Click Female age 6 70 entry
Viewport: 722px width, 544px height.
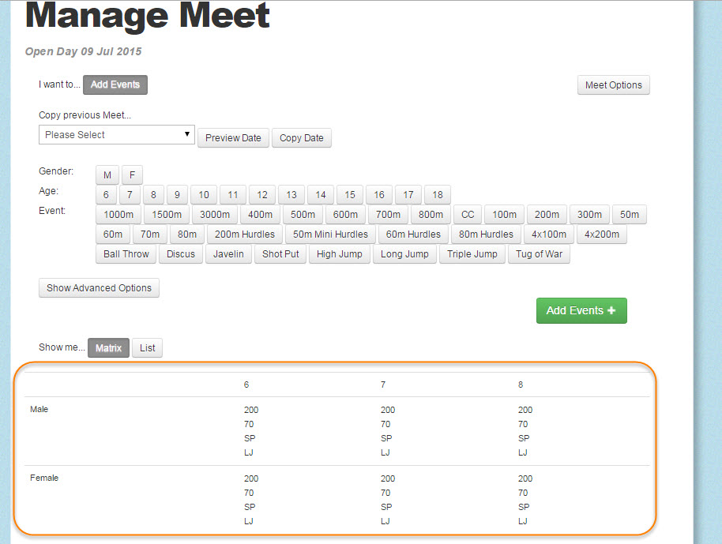coord(249,493)
